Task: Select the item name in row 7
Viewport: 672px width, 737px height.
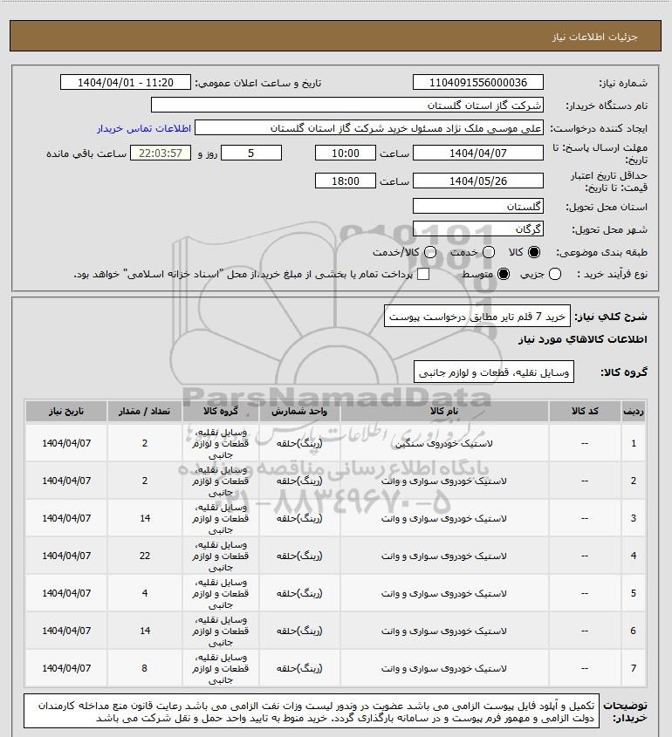Action: (x=444, y=668)
